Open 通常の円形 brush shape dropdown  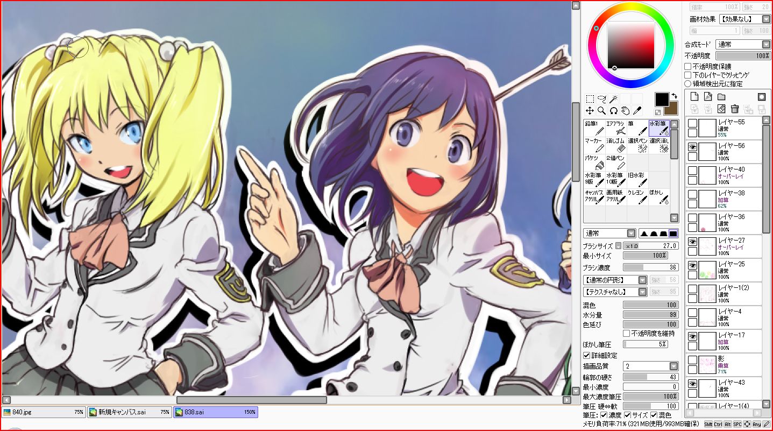(x=615, y=280)
